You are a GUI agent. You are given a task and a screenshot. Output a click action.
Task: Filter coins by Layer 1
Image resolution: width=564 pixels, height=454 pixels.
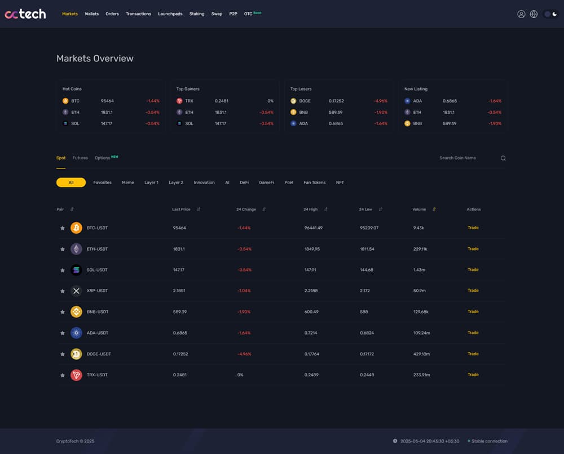click(151, 183)
